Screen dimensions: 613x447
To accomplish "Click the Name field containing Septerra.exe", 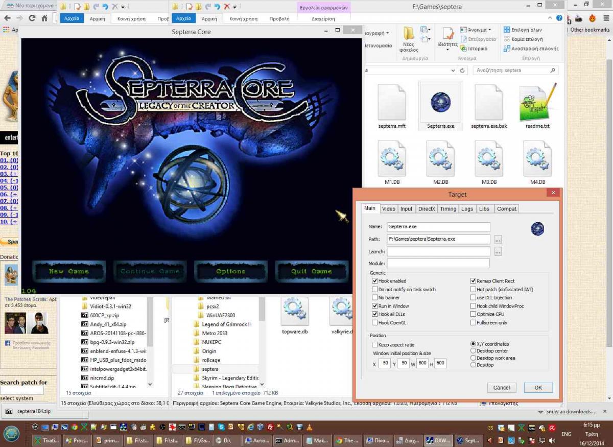I will [438, 227].
